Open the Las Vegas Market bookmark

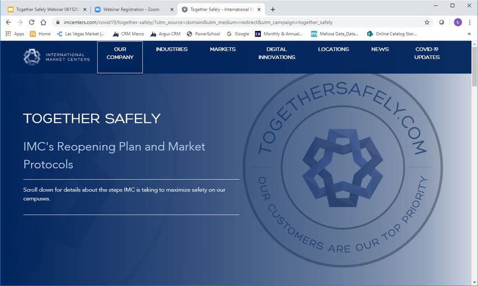point(80,34)
